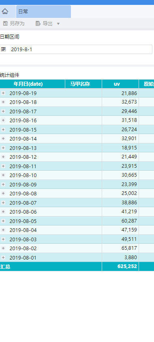The height and width of the screenshot is (342, 154).
Task: Expand the 2019-08-10 row plus icon
Action: pos(3,175)
